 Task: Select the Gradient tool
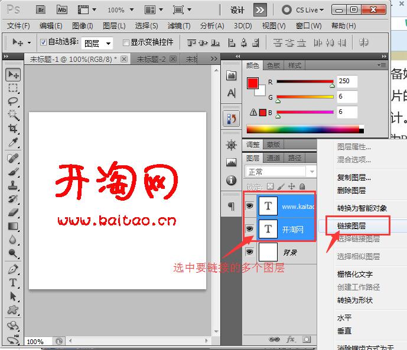13,226
